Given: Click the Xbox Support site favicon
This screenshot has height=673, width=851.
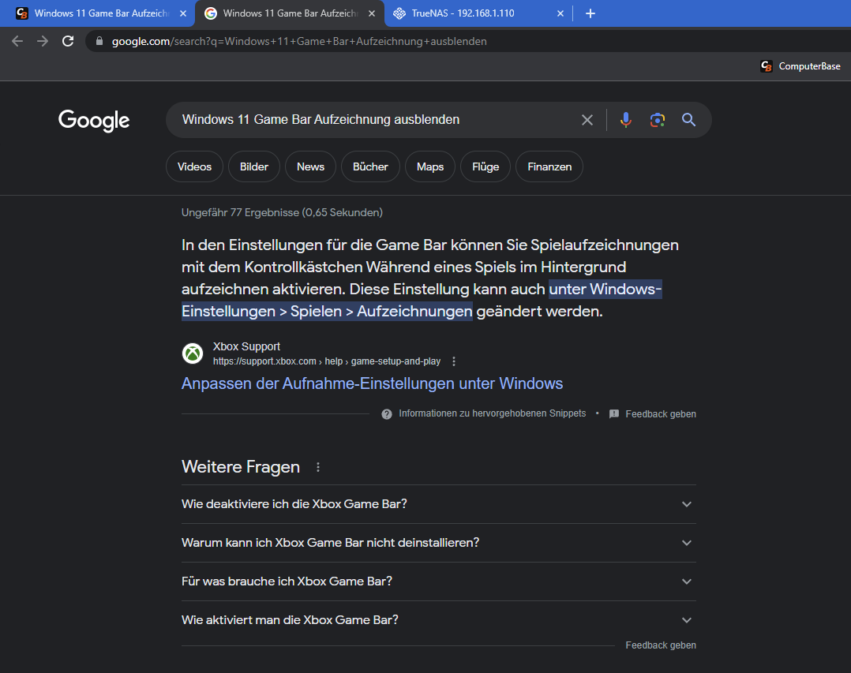Looking at the screenshot, I should pos(193,353).
